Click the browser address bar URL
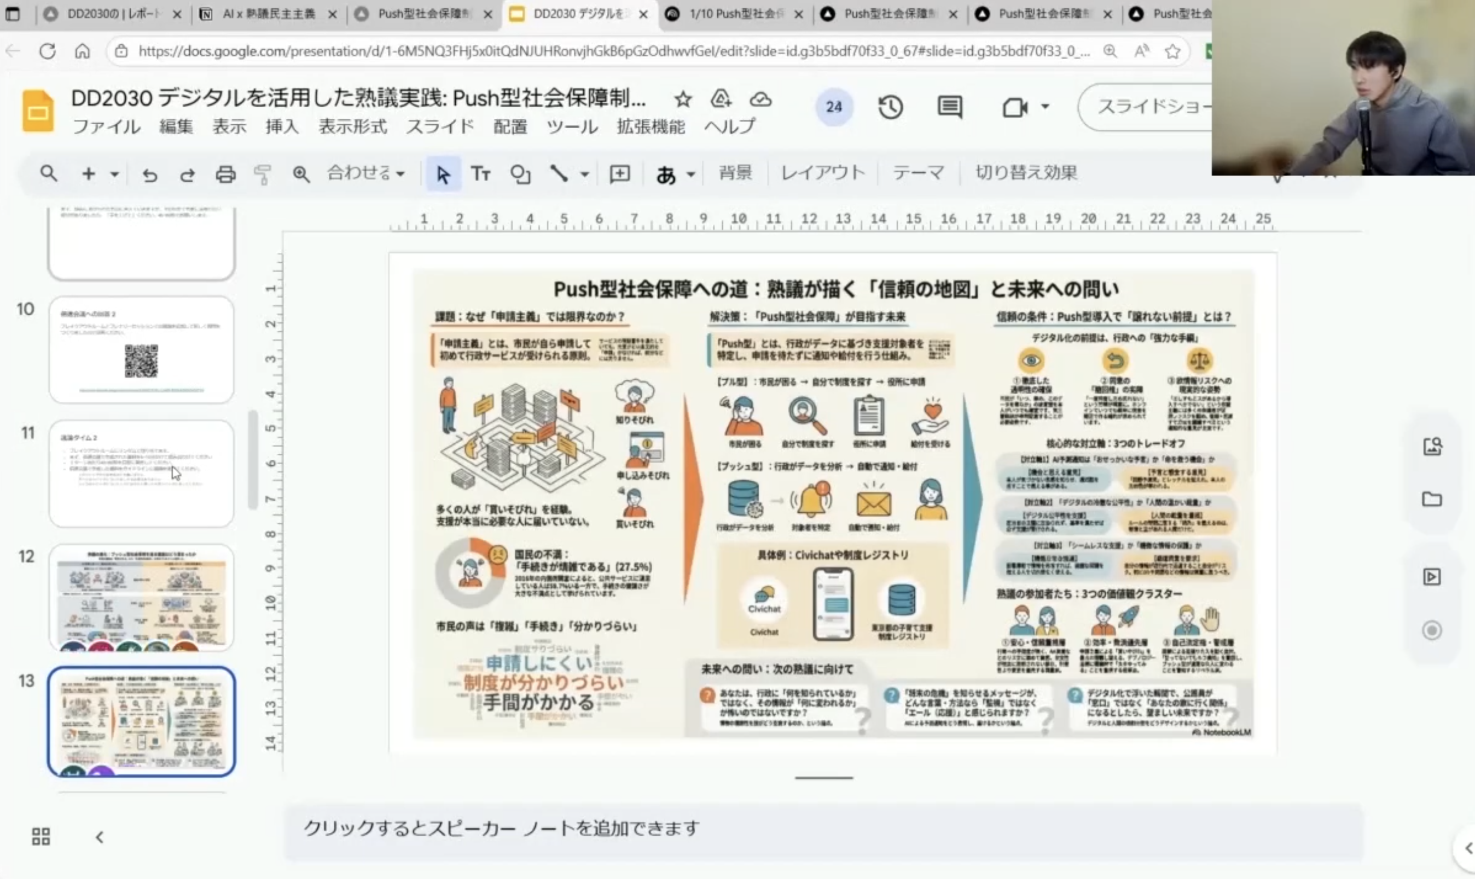1475x879 pixels. 613,51
